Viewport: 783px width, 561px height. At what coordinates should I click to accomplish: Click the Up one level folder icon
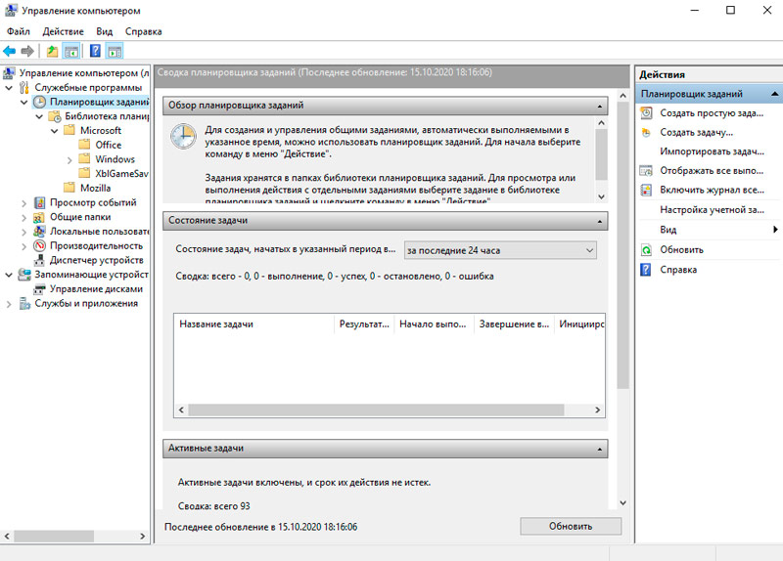tap(52, 51)
